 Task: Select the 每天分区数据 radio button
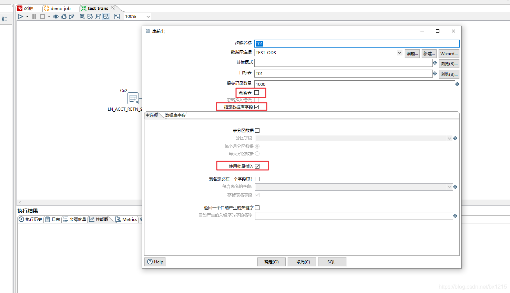tap(257, 154)
